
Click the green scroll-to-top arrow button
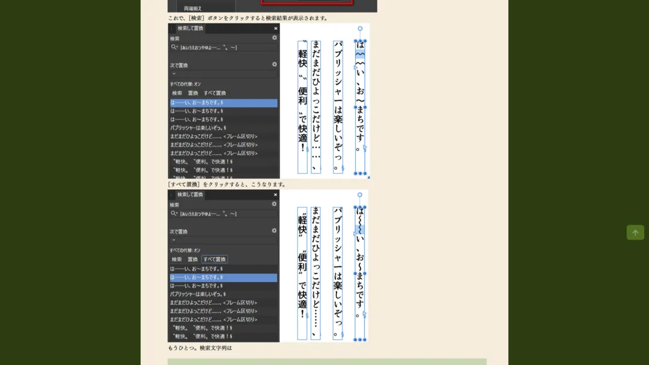[635, 232]
